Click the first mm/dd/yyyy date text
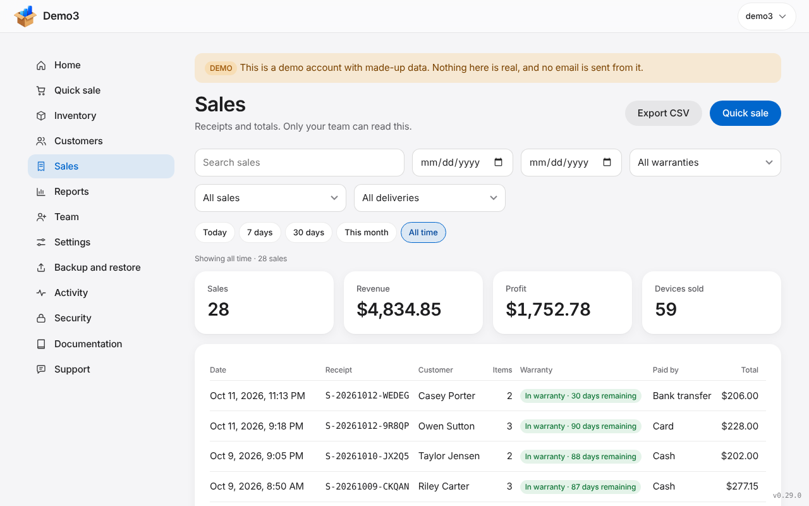Image resolution: width=809 pixels, height=506 pixels. click(451, 163)
